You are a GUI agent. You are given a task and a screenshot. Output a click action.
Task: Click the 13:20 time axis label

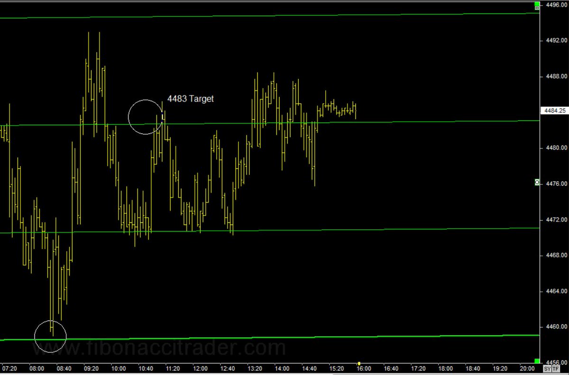pyautogui.click(x=255, y=369)
